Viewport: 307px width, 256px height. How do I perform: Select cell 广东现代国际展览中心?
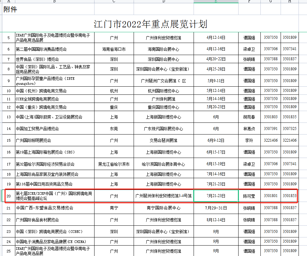click(164, 129)
